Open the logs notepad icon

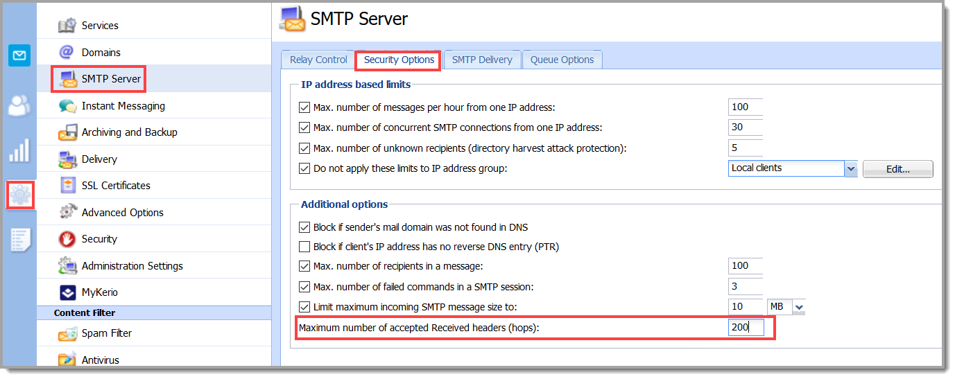19,240
